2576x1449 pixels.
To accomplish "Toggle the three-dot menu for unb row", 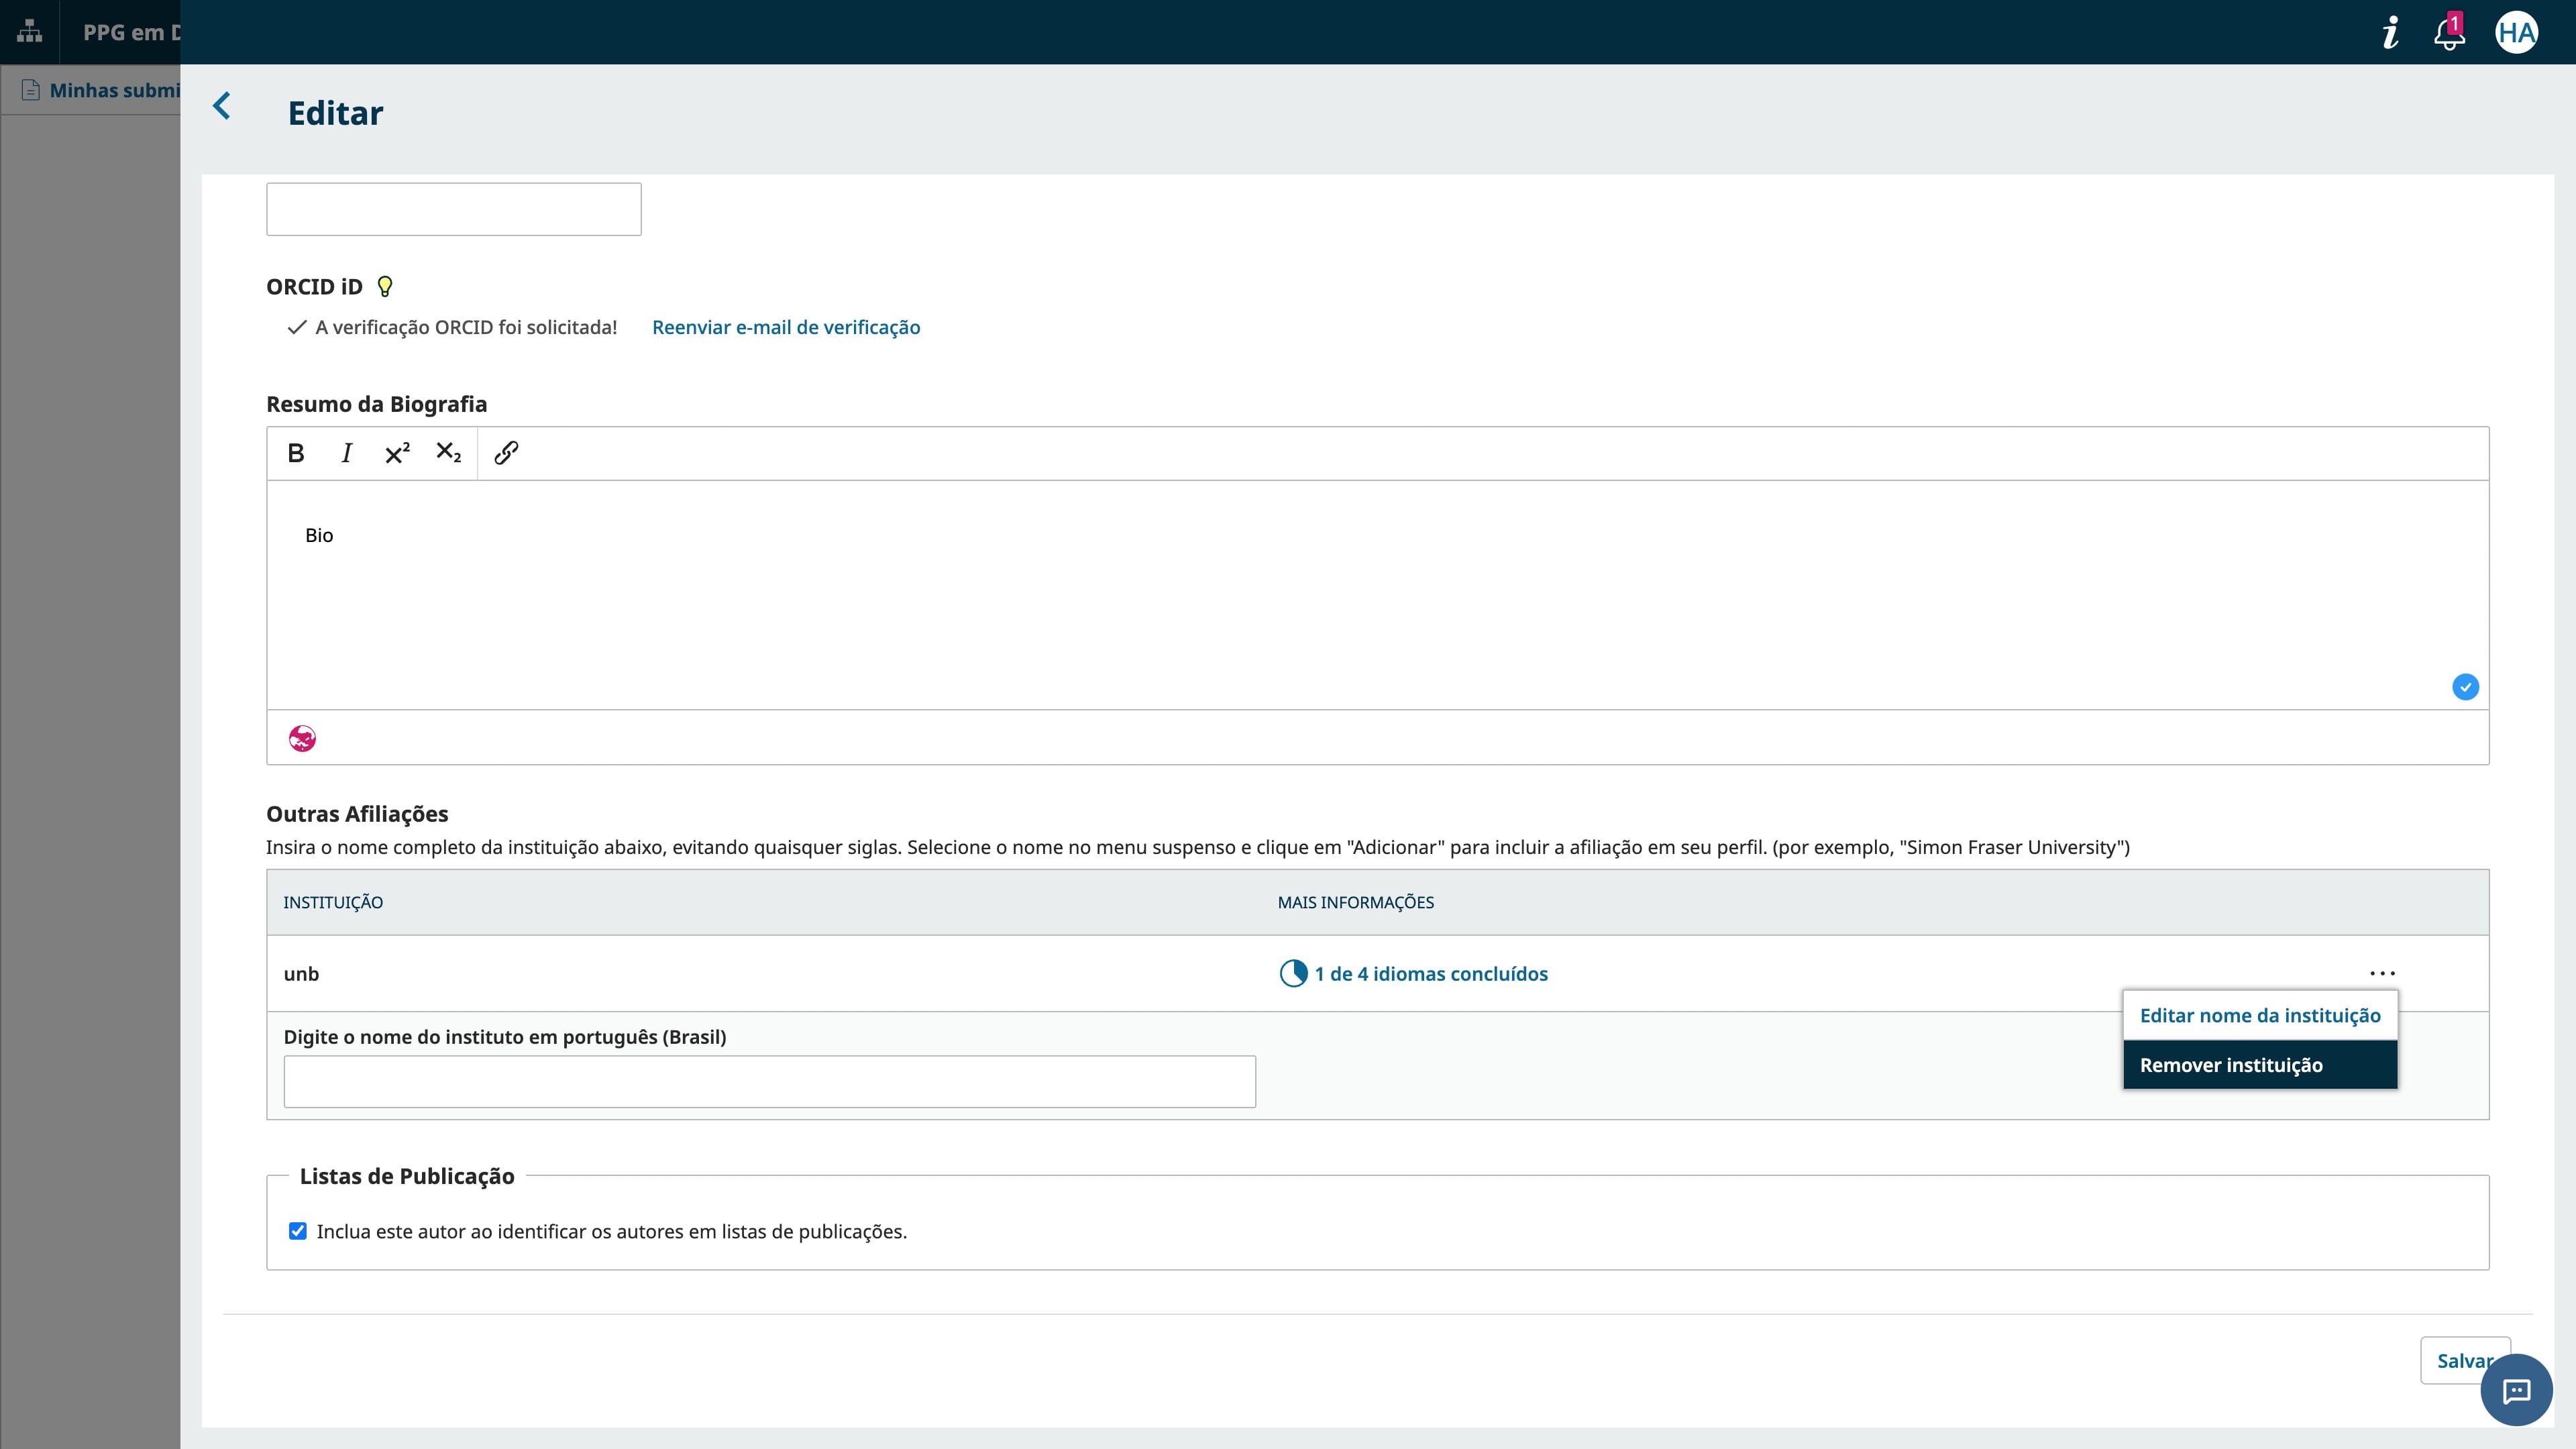I will (x=2382, y=973).
